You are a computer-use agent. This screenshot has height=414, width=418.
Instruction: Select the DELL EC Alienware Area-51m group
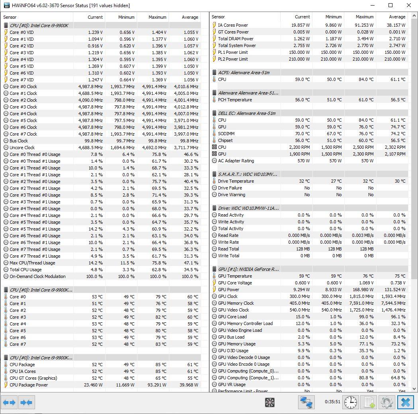tap(247, 113)
